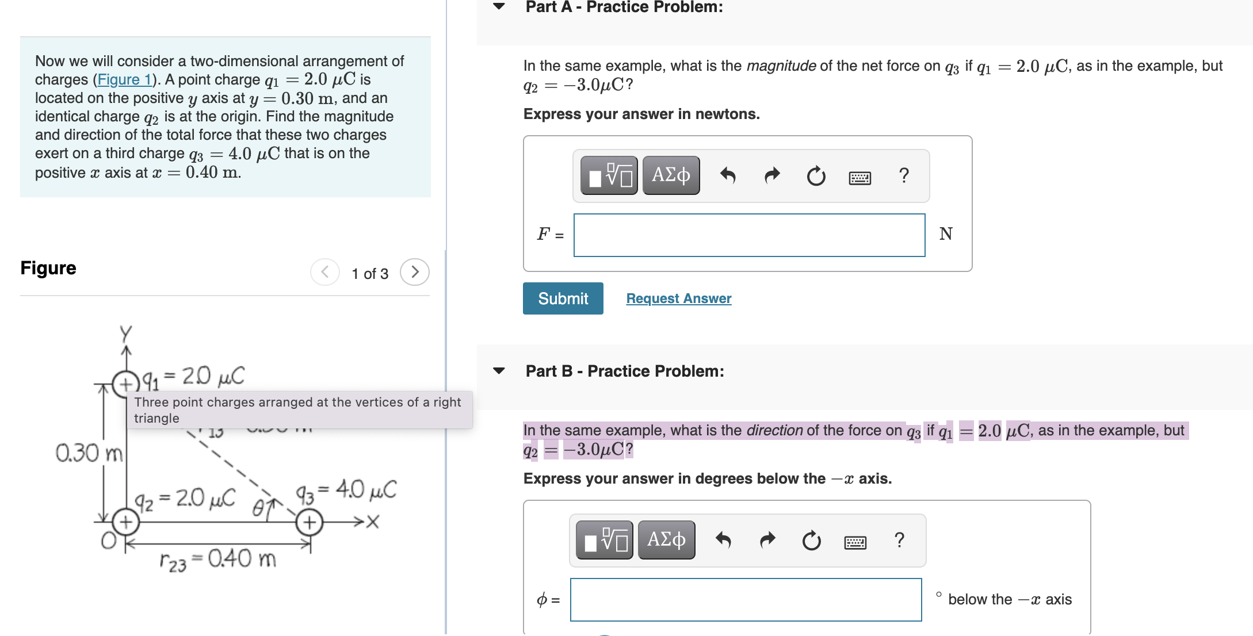Click the help question mark in Part A
Screen dimensions: 1253x636
tap(903, 176)
